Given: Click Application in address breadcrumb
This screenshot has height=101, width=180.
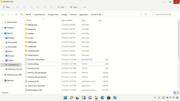Looking at the screenshot, I should tap(84, 15).
